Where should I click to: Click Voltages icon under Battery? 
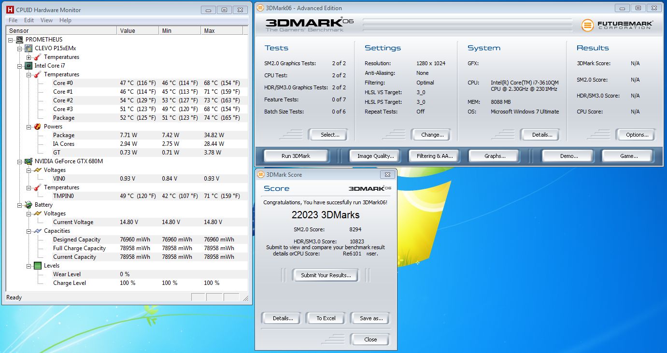coord(38,213)
